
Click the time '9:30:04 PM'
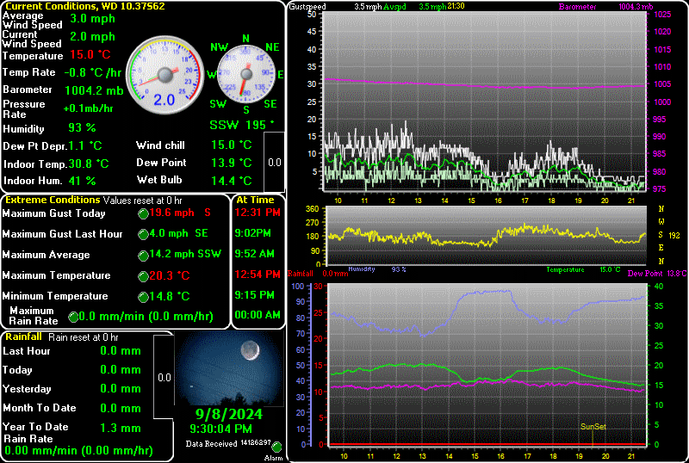tap(221, 429)
